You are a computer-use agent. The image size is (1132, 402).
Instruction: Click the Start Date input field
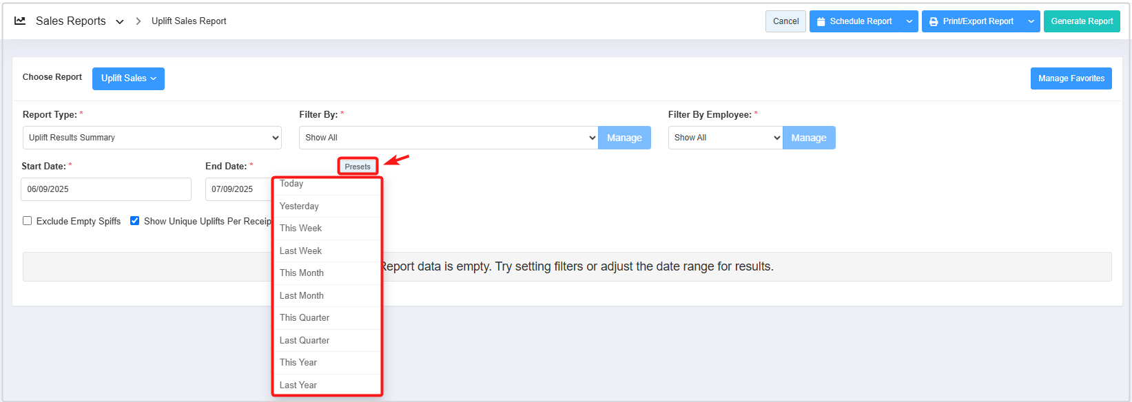106,189
